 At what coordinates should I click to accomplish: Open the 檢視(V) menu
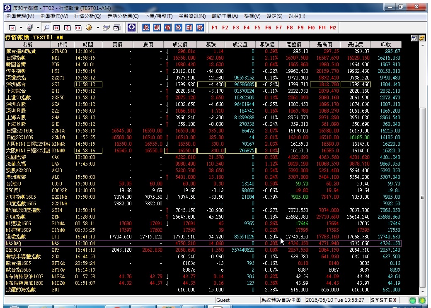[252, 16]
